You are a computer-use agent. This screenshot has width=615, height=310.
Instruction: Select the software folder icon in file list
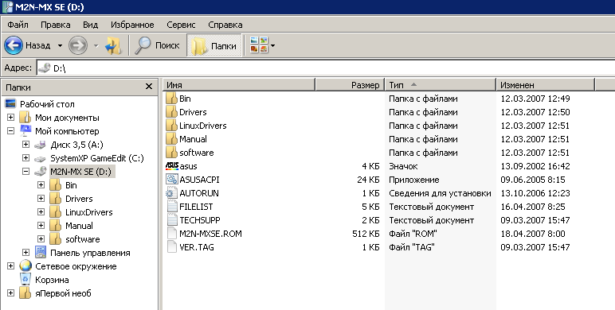click(171, 153)
